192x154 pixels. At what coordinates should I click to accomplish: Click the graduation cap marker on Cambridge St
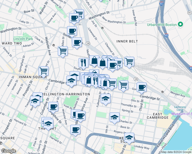(x=72, y=80)
